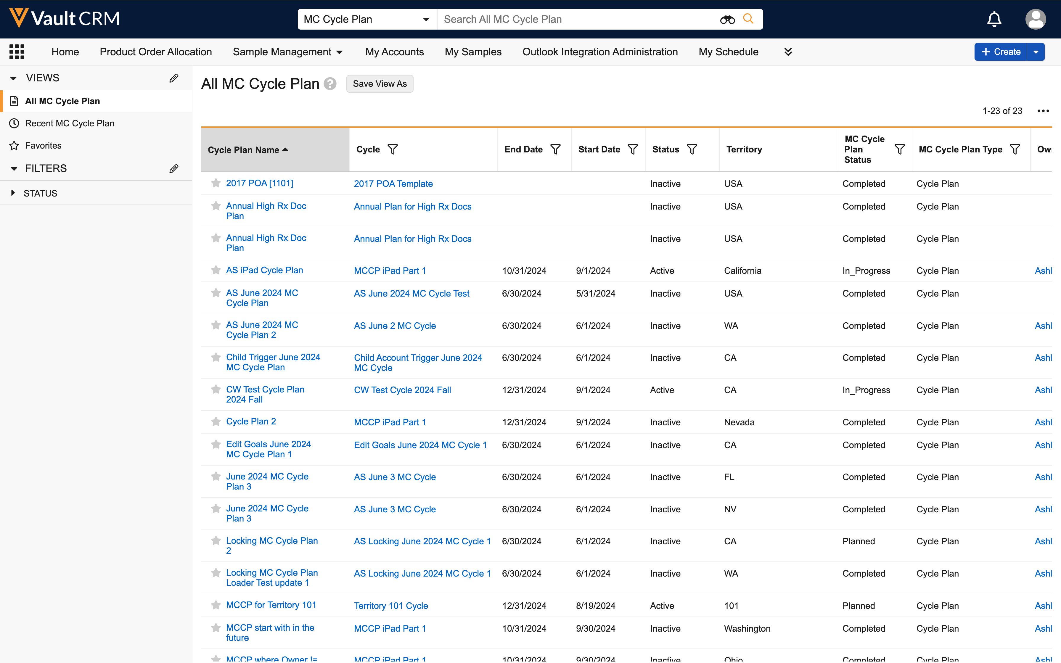
Task: Open the user profile avatar menu
Action: [x=1035, y=19]
